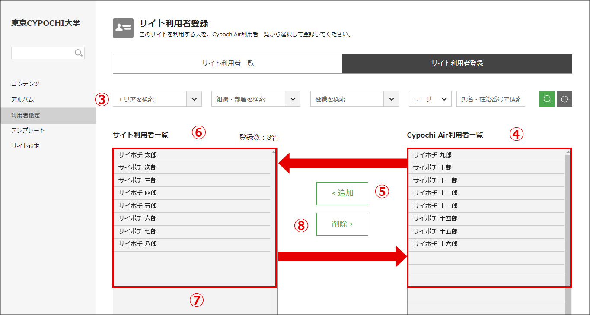Screen dimensions: 590x315
Task: Click the 削除 button to remove users
Action: [342, 224]
